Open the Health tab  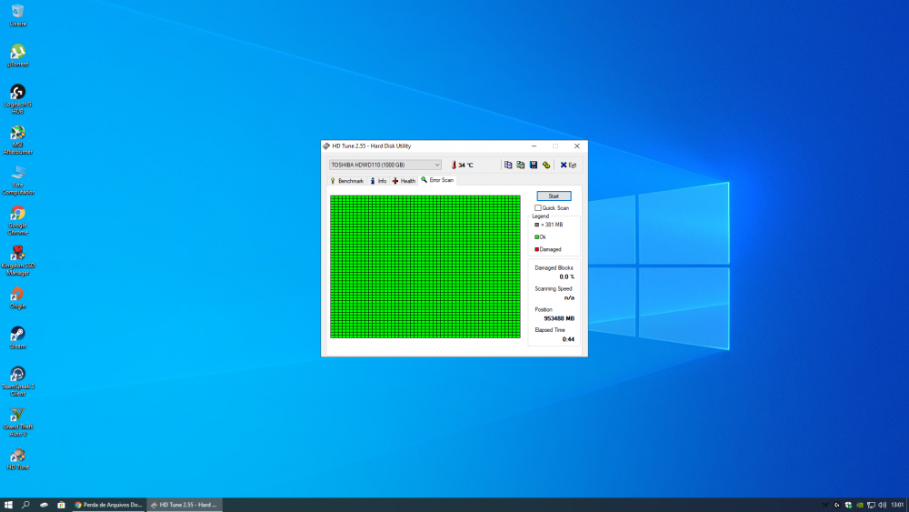click(x=404, y=181)
